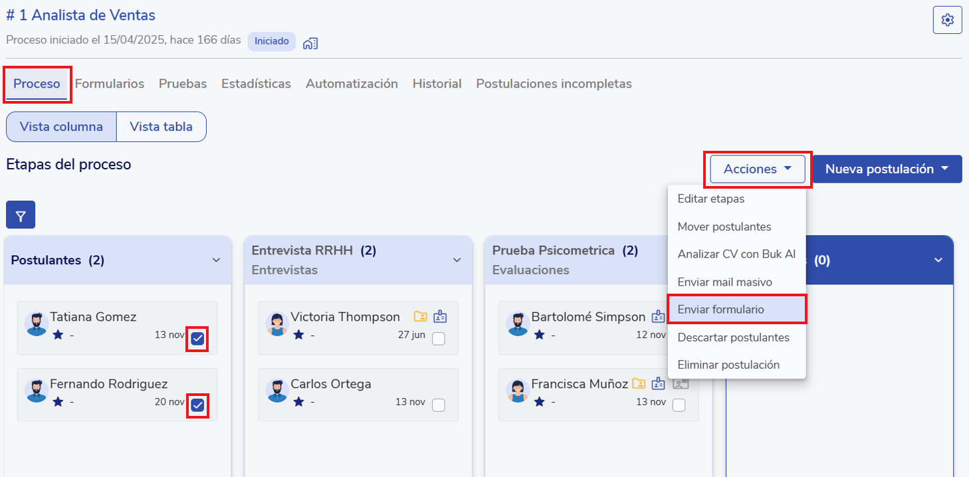This screenshot has width=969, height=477.
Task: Collapse the Entrevista RRHH column chevron
Action: tap(457, 260)
